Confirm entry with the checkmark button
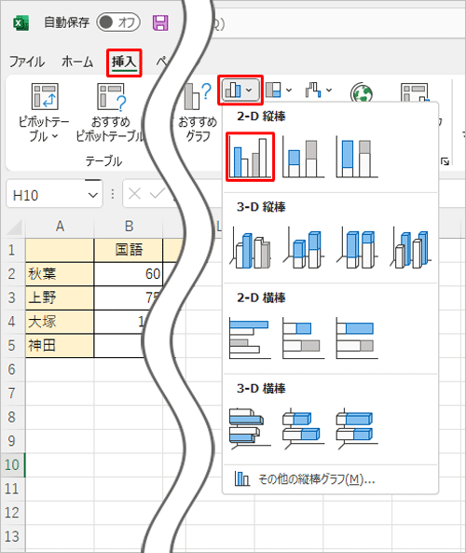Image resolution: width=466 pixels, height=553 pixels. 157,194
